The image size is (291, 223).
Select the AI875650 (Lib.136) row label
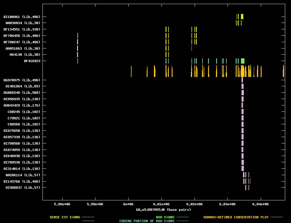click(22, 131)
